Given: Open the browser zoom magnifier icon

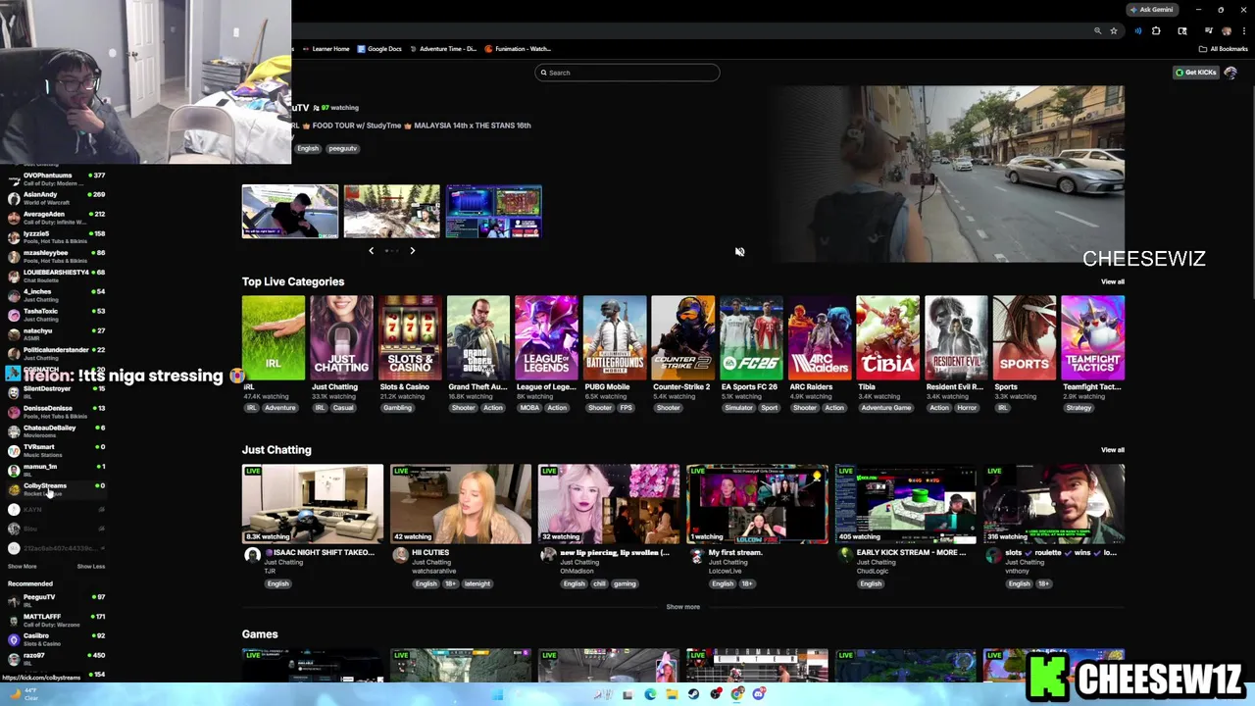Looking at the screenshot, I should tap(1097, 31).
